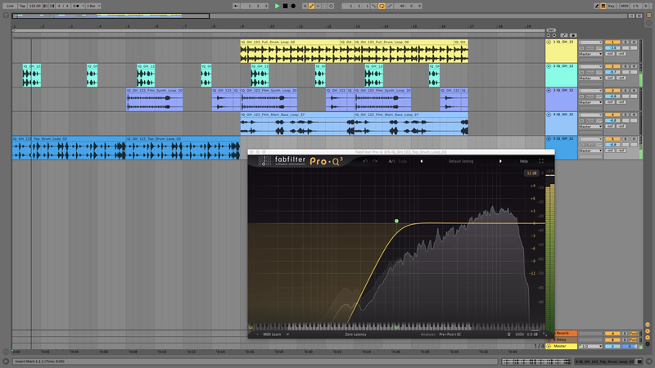Toggle the Computer MIDI Keyboard icon
655x368 pixels.
pyautogui.click(x=603, y=6)
